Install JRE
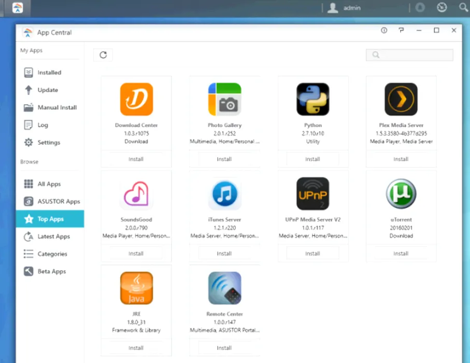Viewport: 470px width, 363px height. 136,347
